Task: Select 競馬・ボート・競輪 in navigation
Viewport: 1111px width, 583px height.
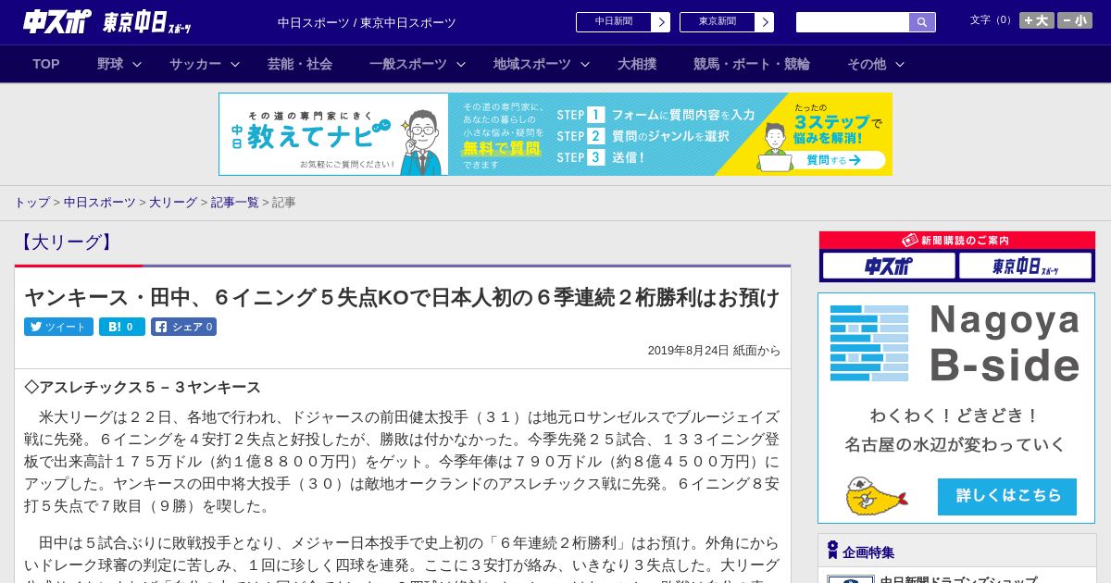Action: pos(752,64)
